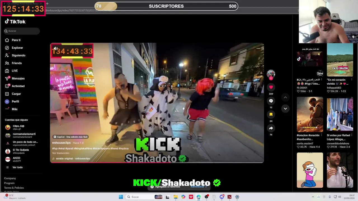Image resolution: width=358 pixels, height=201 pixels.
Task: Open fnthppatd82 author link
Action: pos(334,88)
